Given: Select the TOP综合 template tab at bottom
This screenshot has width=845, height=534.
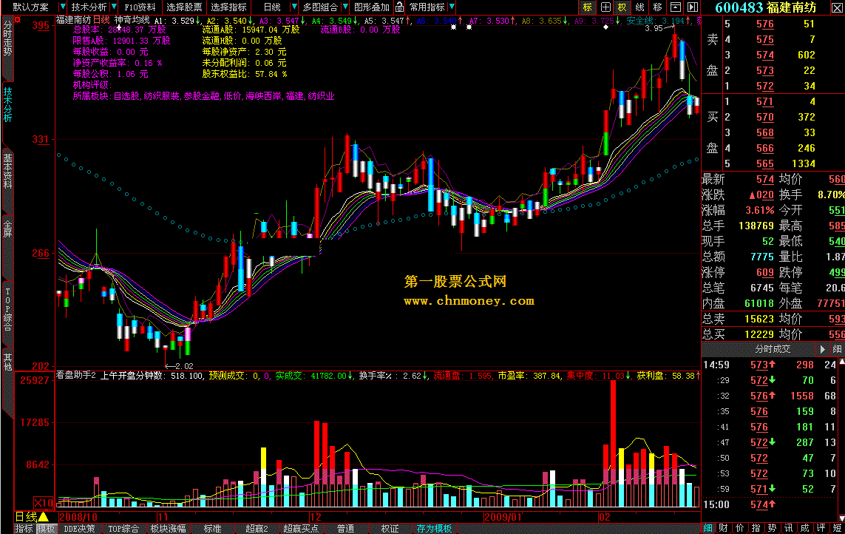Looking at the screenshot, I should pos(123,529).
